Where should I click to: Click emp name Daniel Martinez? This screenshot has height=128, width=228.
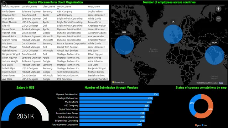click(96, 75)
